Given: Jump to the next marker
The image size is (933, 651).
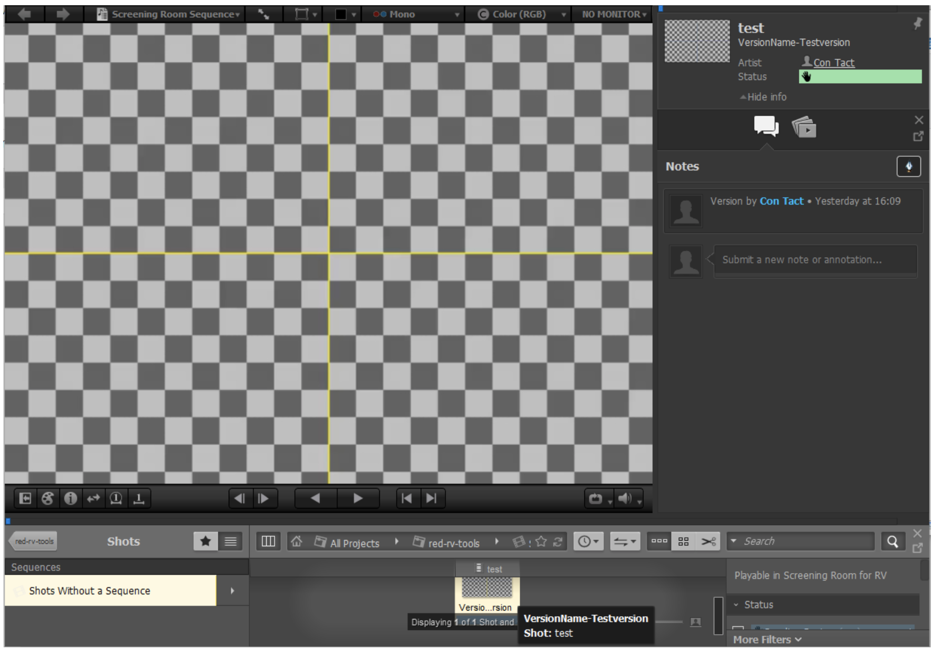Looking at the screenshot, I should tap(432, 498).
